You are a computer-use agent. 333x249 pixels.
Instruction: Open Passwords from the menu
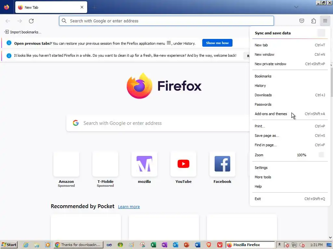[x=290, y=104]
